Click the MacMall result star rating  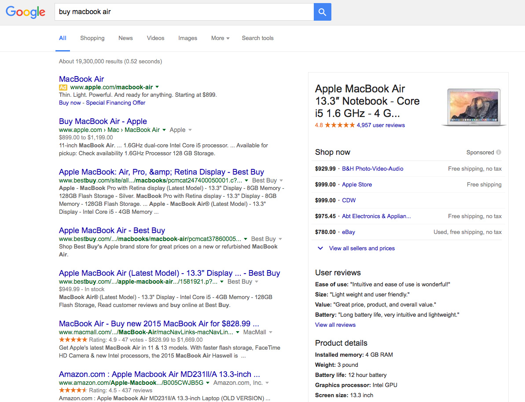tap(73, 340)
